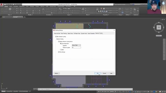Screen dimensions: 166x93
Task: Expand the Layers panel flyout
Action: click(69, 15)
